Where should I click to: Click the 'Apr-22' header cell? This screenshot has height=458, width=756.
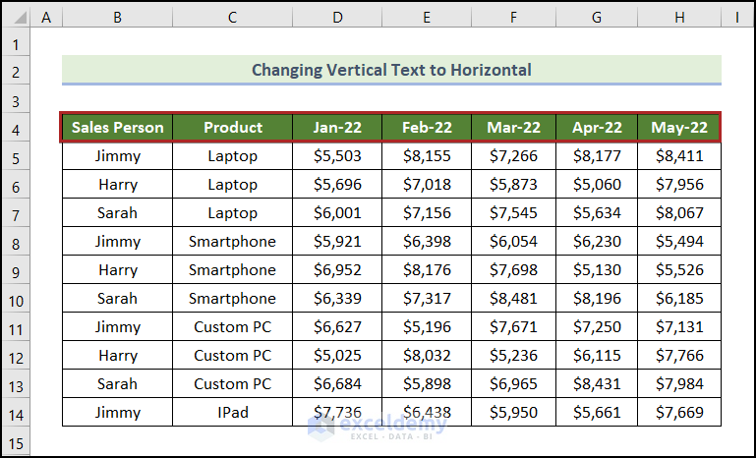pos(597,128)
